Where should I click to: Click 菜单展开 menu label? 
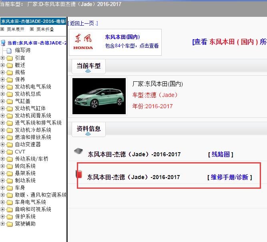pyautogui.click(x=16, y=29)
